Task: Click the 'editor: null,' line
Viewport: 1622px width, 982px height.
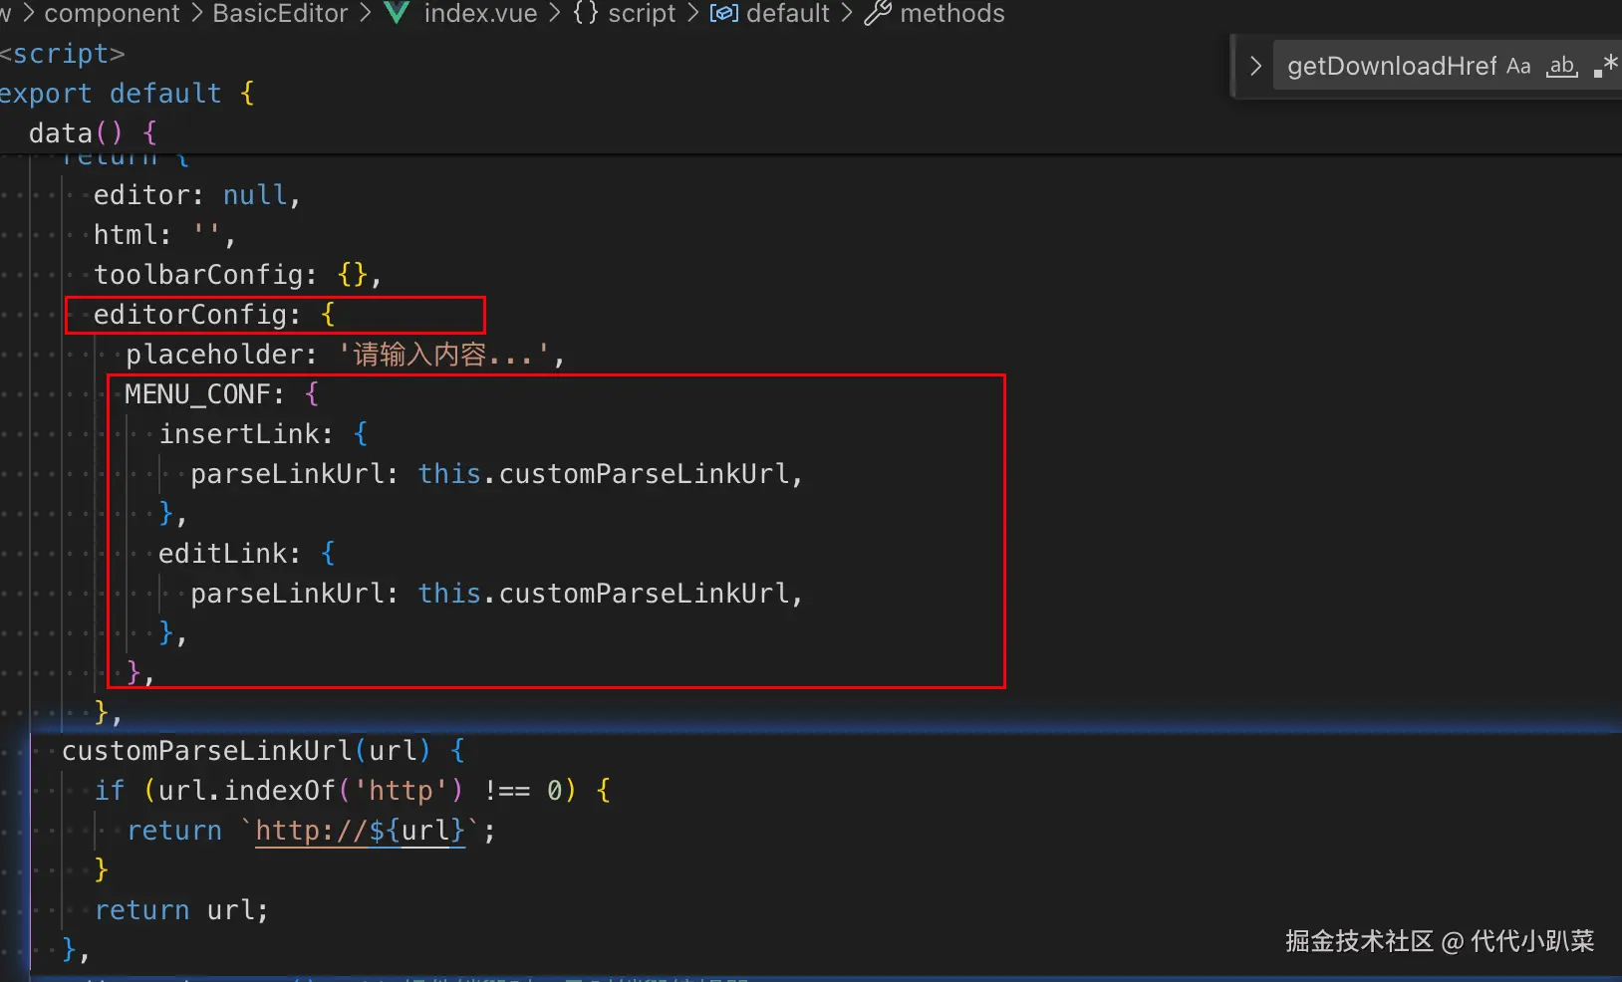Action: (197, 195)
